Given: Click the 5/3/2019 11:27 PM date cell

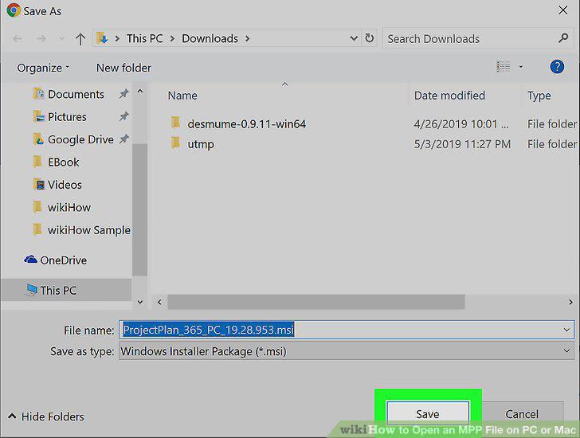Looking at the screenshot, I should point(462,144).
